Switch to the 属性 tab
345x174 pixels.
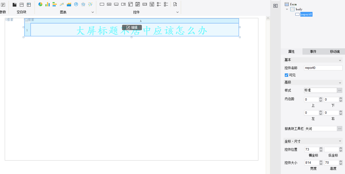coord(292,51)
